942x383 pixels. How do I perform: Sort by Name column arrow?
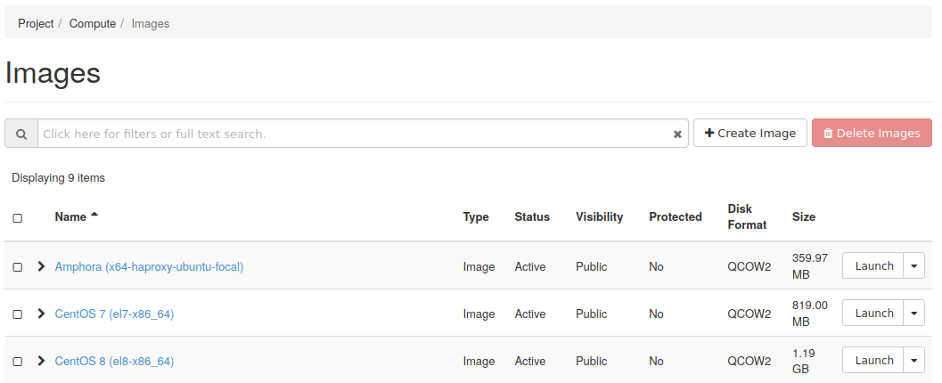click(94, 216)
